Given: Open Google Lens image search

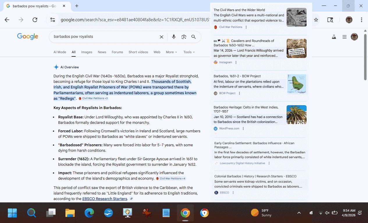Looking at the screenshot, I should [184, 37].
